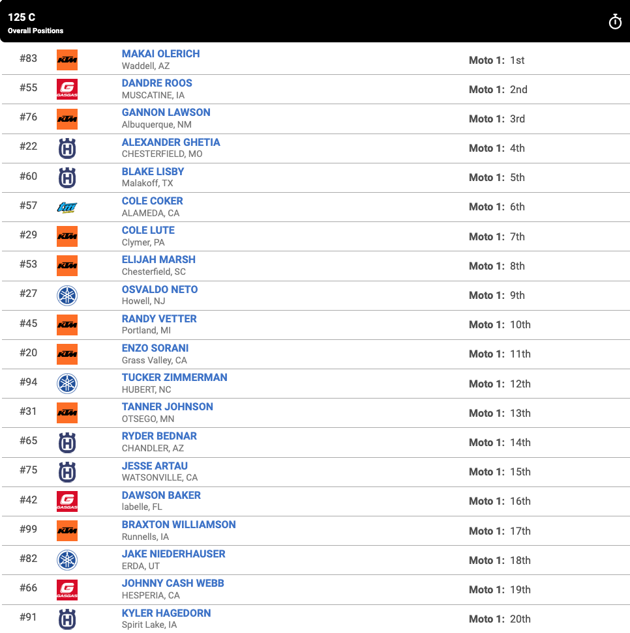Image resolution: width=630 pixels, height=633 pixels.
Task: Click the Gannon Lawson name link
Action: 166,112
